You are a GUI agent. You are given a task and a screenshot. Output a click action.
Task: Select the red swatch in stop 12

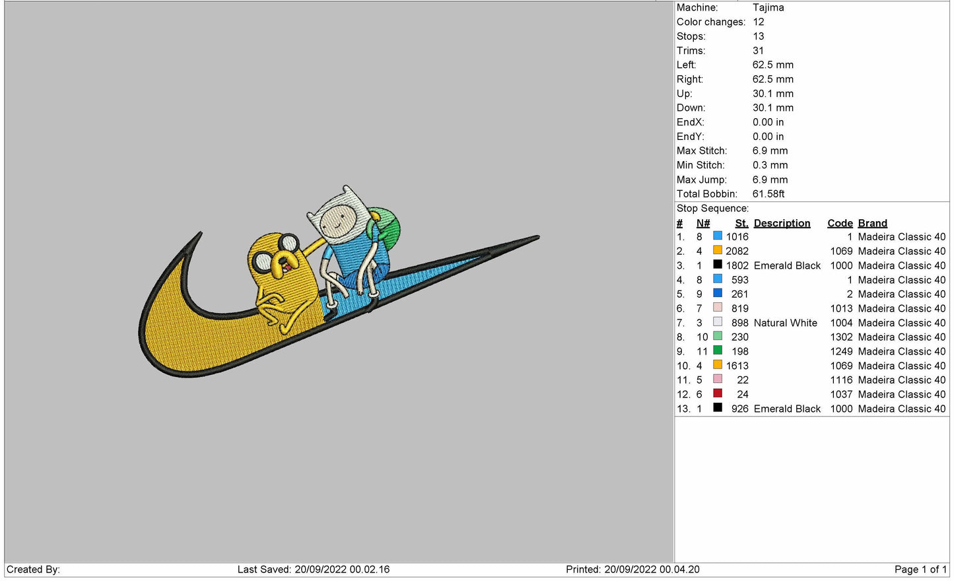[x=717, y=393]
